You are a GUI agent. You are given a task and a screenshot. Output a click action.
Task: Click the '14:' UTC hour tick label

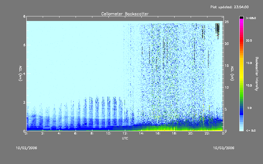coord(142,133)
